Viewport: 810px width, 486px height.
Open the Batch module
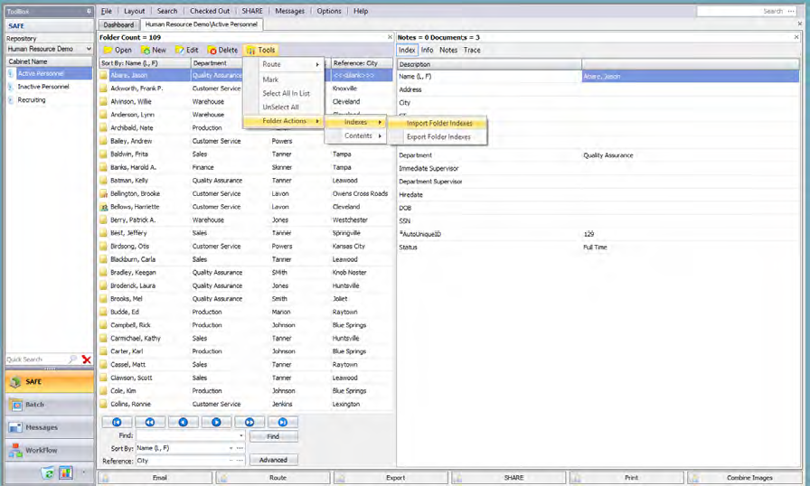(50, 405)
